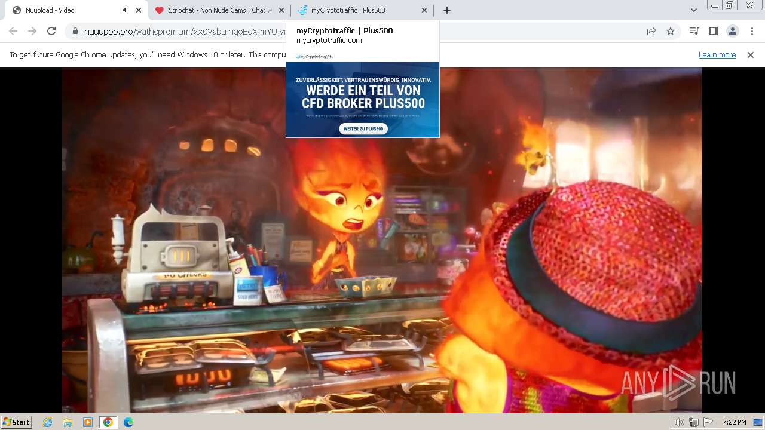The width and height of the screenshot is (765, 430).
Task: Close the Nuupload - Video tab
Action: pos(139,10)
